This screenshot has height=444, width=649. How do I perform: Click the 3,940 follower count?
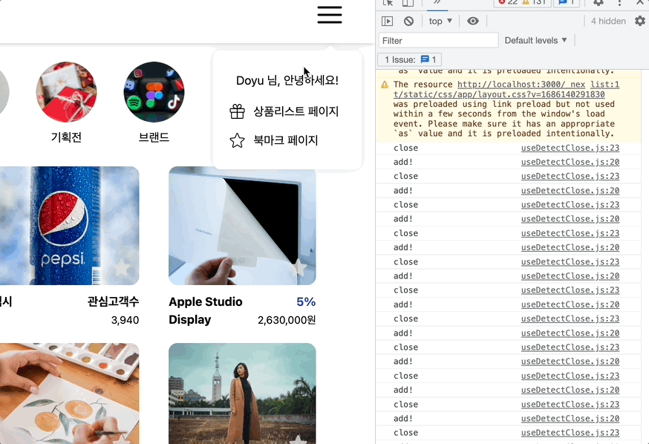pos(125,320)
